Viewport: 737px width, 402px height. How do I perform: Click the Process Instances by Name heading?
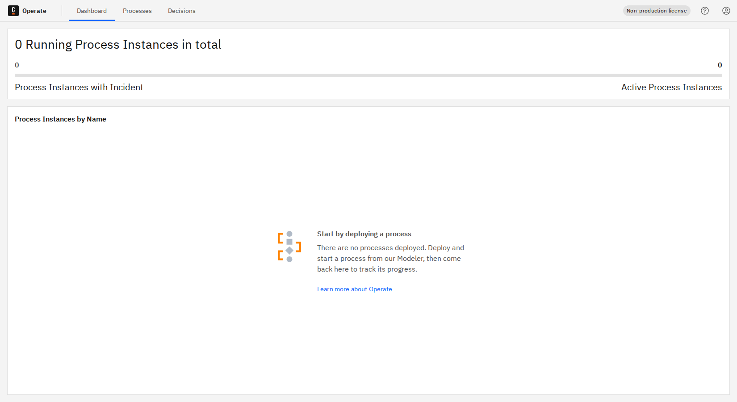click(x=60, y=119)
